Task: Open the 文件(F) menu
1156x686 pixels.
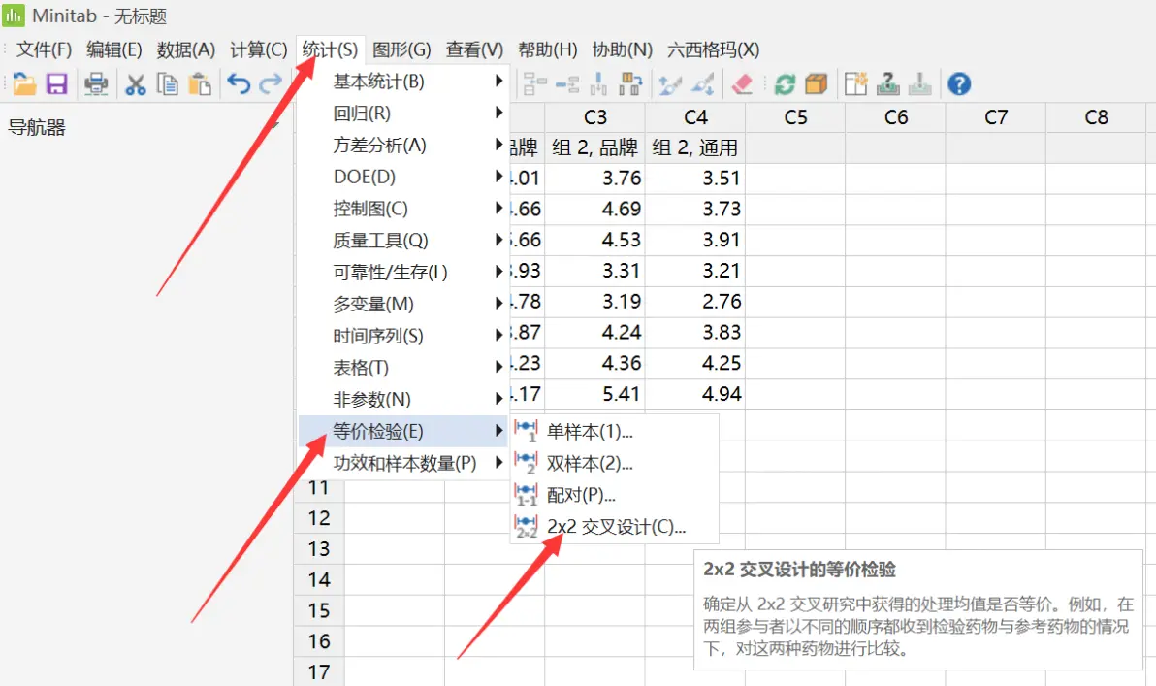Action: (45, 49)
